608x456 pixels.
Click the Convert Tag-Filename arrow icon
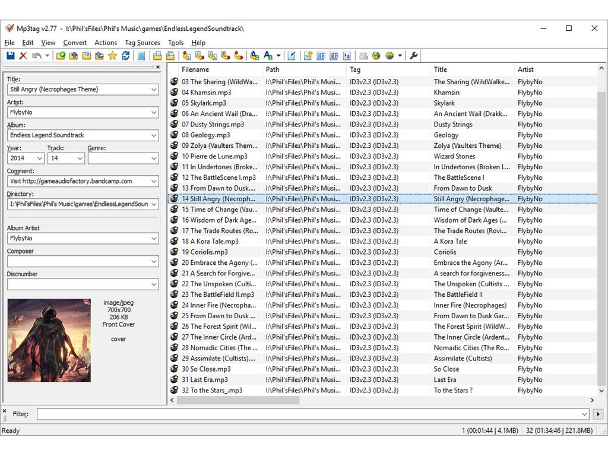pos(187,55)
